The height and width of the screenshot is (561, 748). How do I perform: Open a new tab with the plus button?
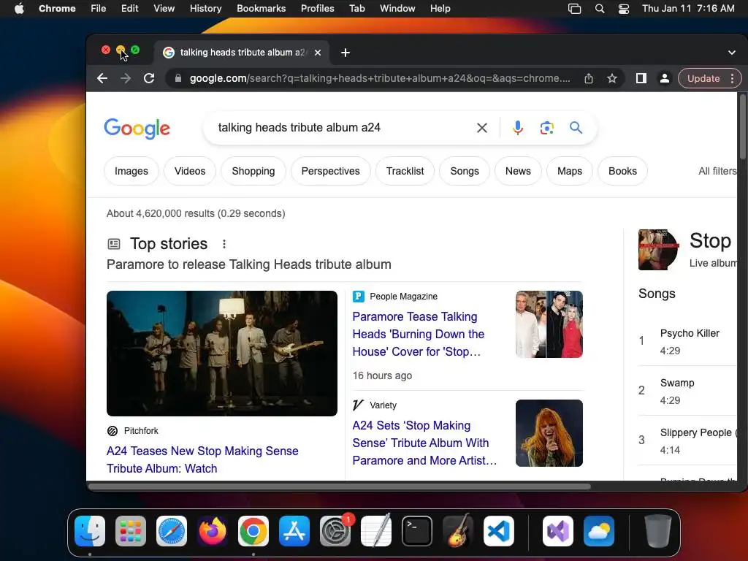click(346, 53)
